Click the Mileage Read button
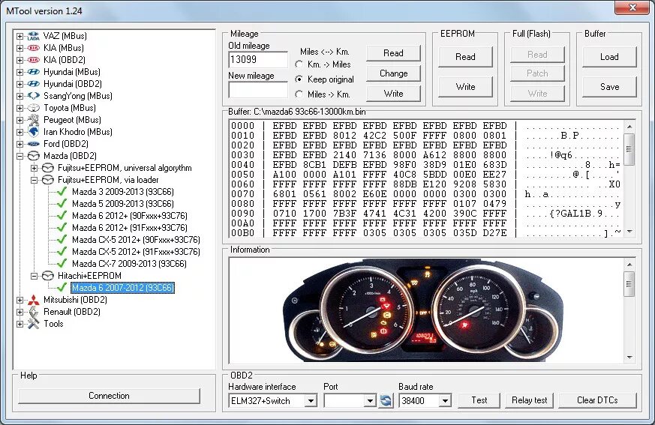The height and width of the screenshot is (425, 655). 393,53
